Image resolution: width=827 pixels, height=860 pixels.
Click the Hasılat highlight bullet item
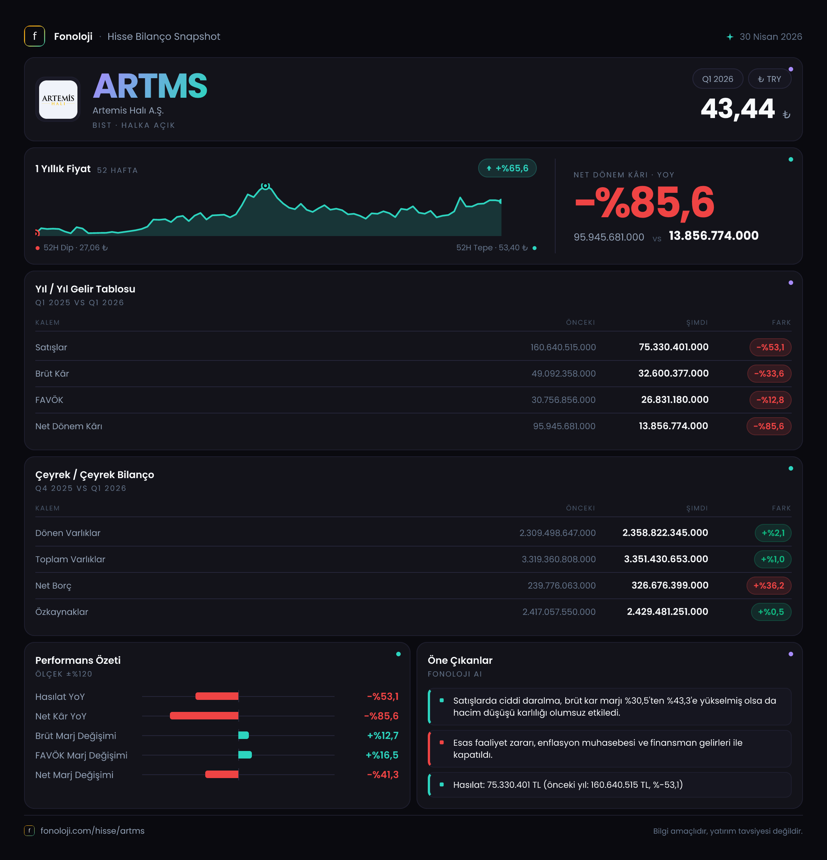tap(609, 784)
